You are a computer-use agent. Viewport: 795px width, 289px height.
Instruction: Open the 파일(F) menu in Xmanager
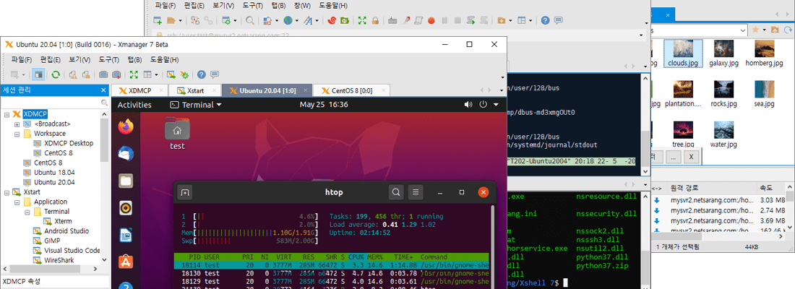[x=21, y=60]
